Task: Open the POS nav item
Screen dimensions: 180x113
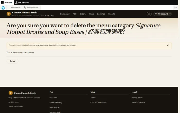Action: point(75,14)
